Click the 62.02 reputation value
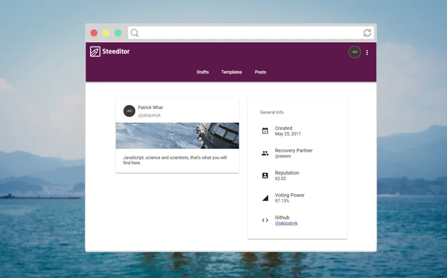The height and width of the screenshot is (278, 447). tap(280, 178)
